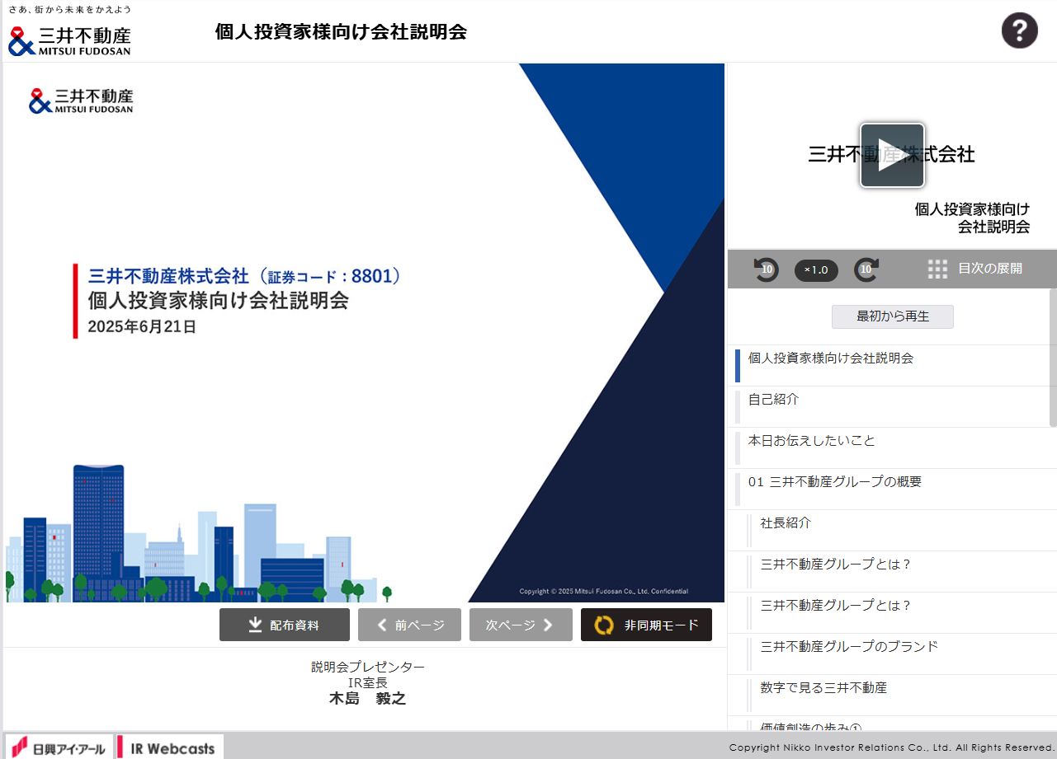Rewind 10 seconds with the back icon
Image resolution: width=1057 pixels, height=759 pixels.
(767, 269)
